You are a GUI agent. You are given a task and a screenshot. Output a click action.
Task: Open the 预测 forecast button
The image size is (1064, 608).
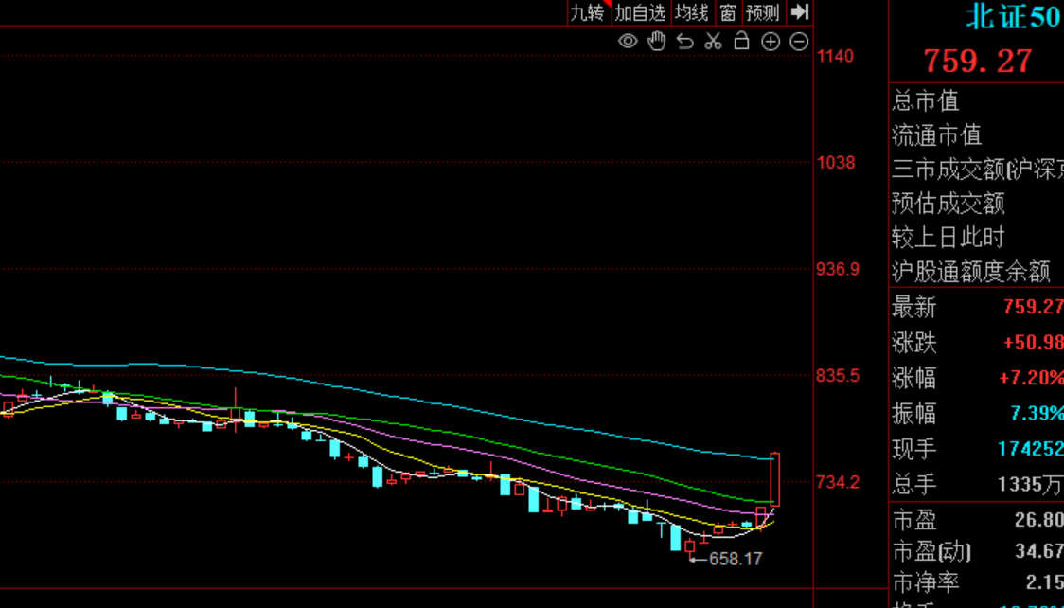pos(762,12)
